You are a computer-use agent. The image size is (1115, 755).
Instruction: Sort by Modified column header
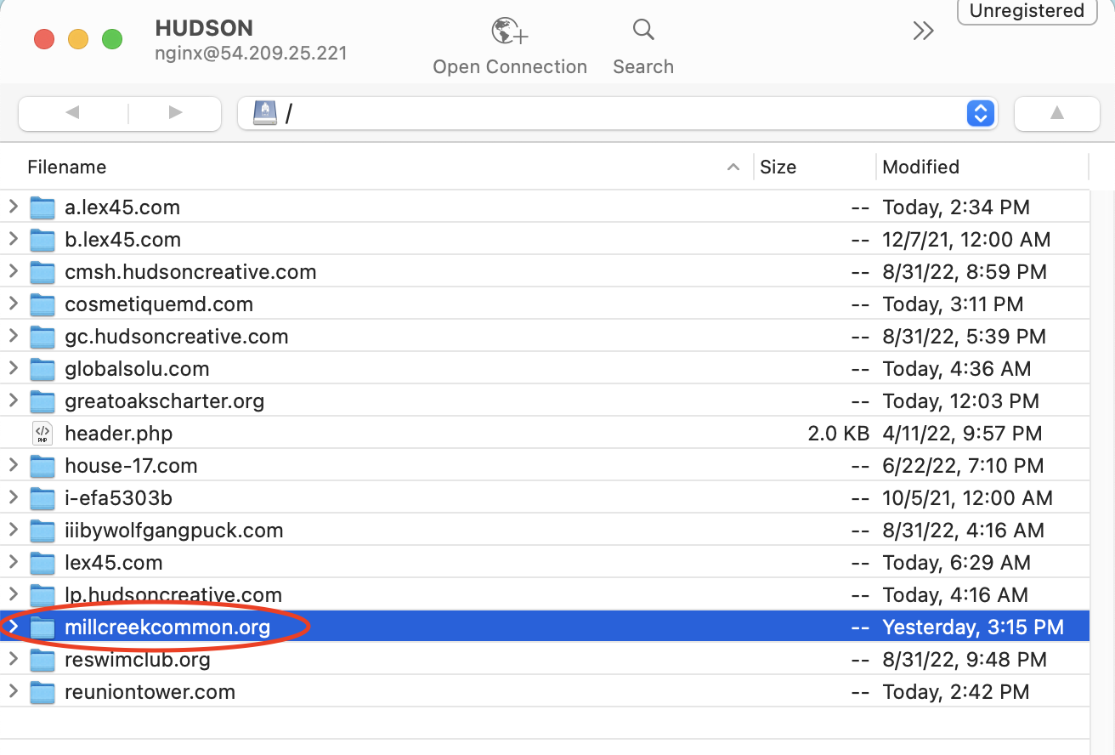[920, 167]
